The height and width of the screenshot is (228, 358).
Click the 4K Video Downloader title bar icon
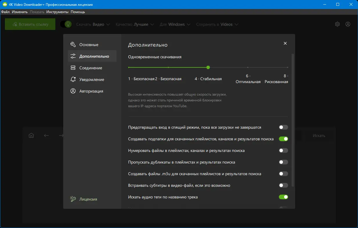pyautogui.click(x=5, y=5)
